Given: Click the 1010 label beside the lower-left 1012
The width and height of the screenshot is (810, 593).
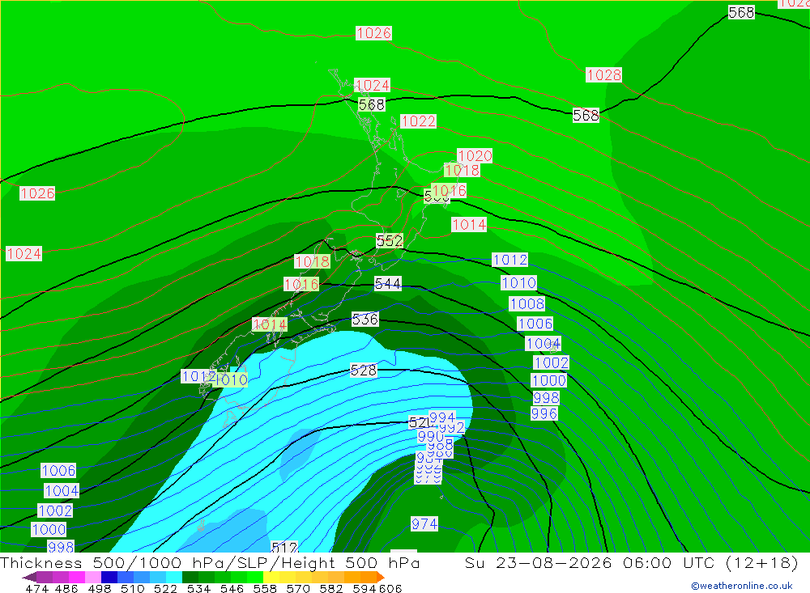Looking at the screenshot, I should tap(232, 380).
